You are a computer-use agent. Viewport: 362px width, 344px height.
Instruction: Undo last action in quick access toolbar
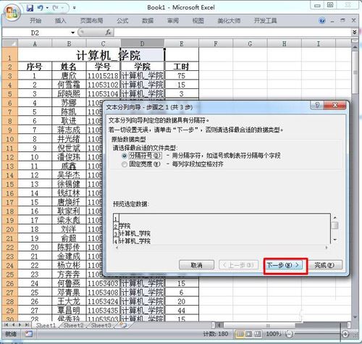pyautogui.click(x=40, y=8)
